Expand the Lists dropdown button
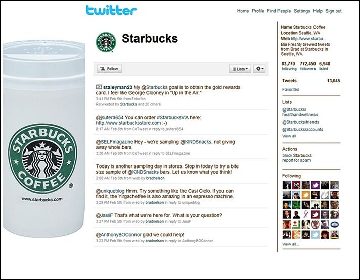 (240, 69)
